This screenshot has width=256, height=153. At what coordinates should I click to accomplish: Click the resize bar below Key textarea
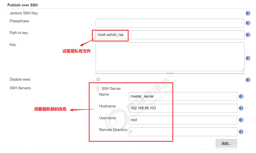pos(170,73)
